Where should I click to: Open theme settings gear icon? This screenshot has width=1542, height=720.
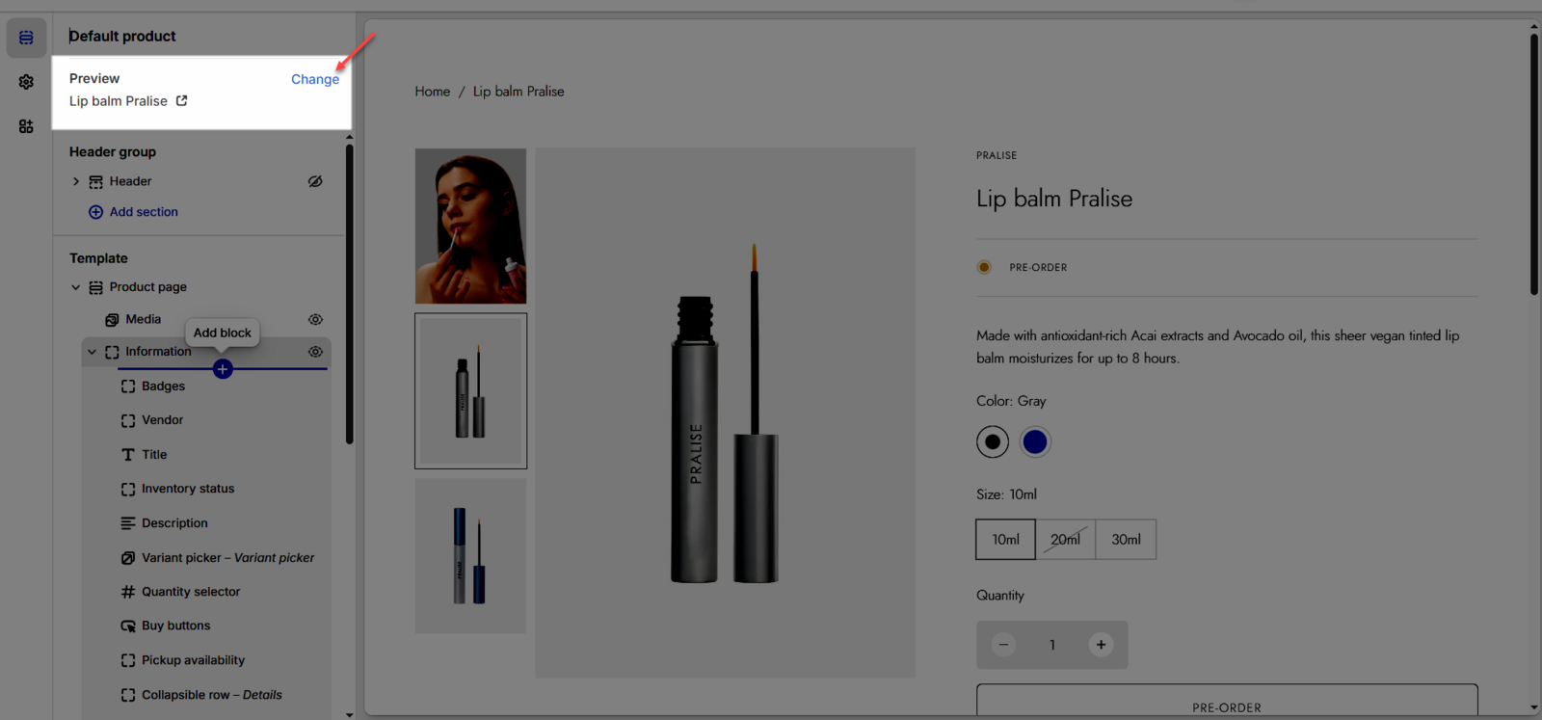(26, 82)
